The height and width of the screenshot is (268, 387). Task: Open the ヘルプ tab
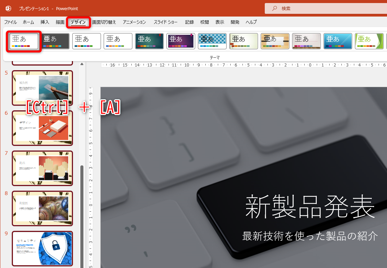[251, 22]
